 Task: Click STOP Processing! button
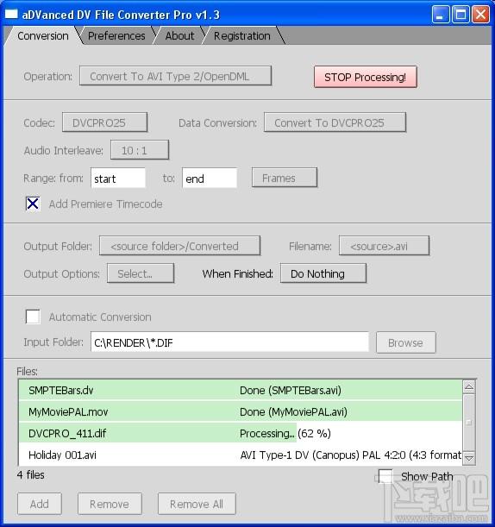366,77
